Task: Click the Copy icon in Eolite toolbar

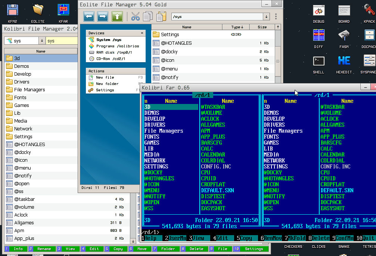Action: click(148, 16)
